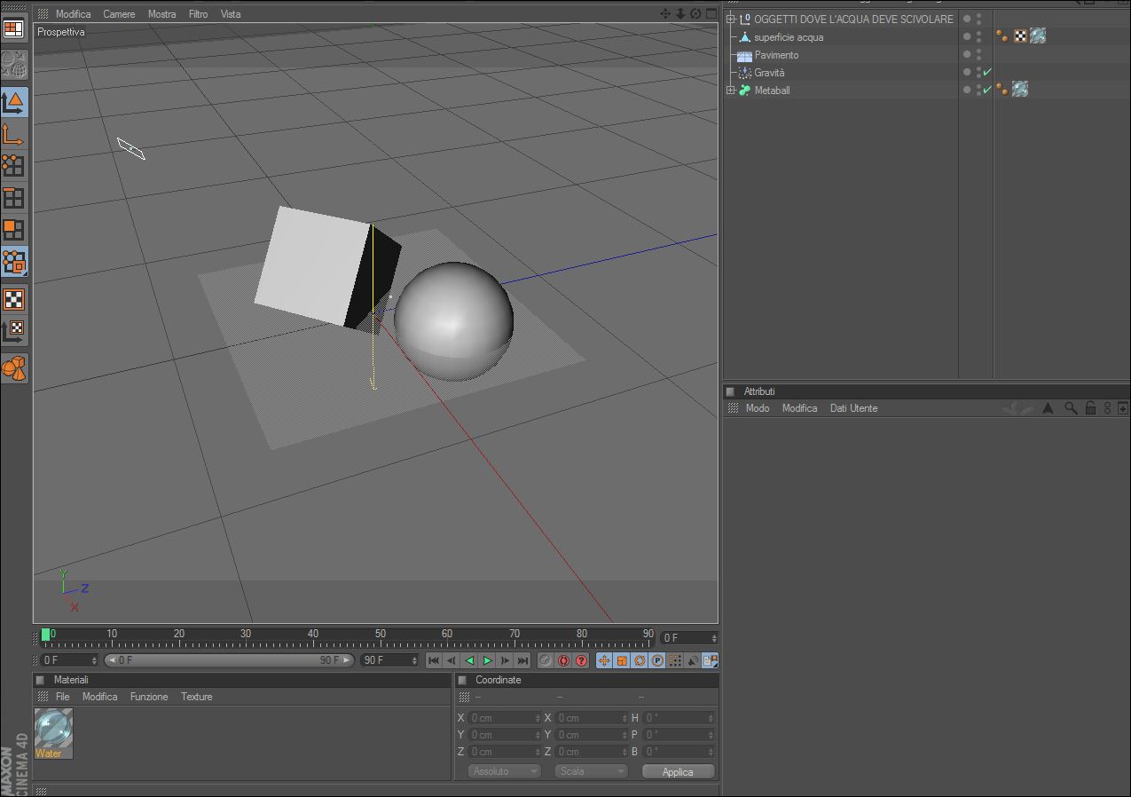Click the magnifier search icon in Attributi
1131x797 pixels.
(1071, 408)
